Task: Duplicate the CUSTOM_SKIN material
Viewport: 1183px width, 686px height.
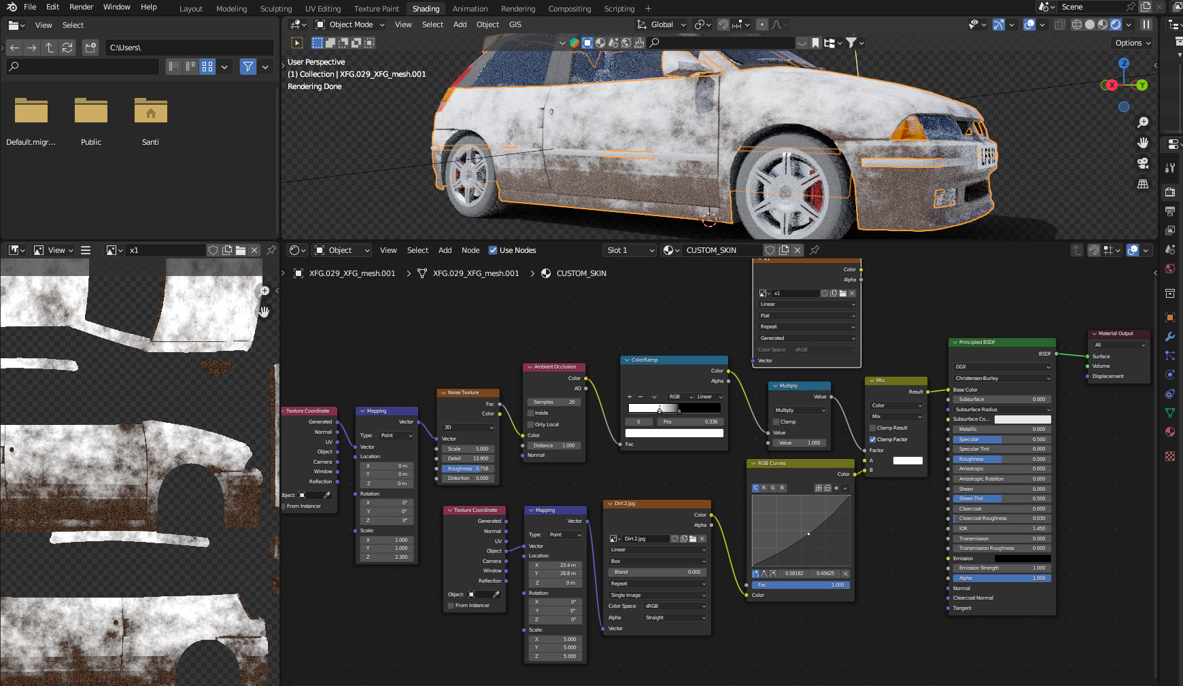Action: 784,250
